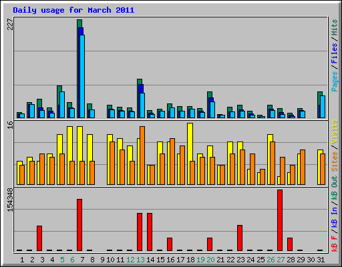
Task: Click day label 14 on the x-axis
Action: click(x=150, y=260)
